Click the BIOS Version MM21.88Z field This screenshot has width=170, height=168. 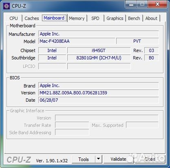coord(99,93)
